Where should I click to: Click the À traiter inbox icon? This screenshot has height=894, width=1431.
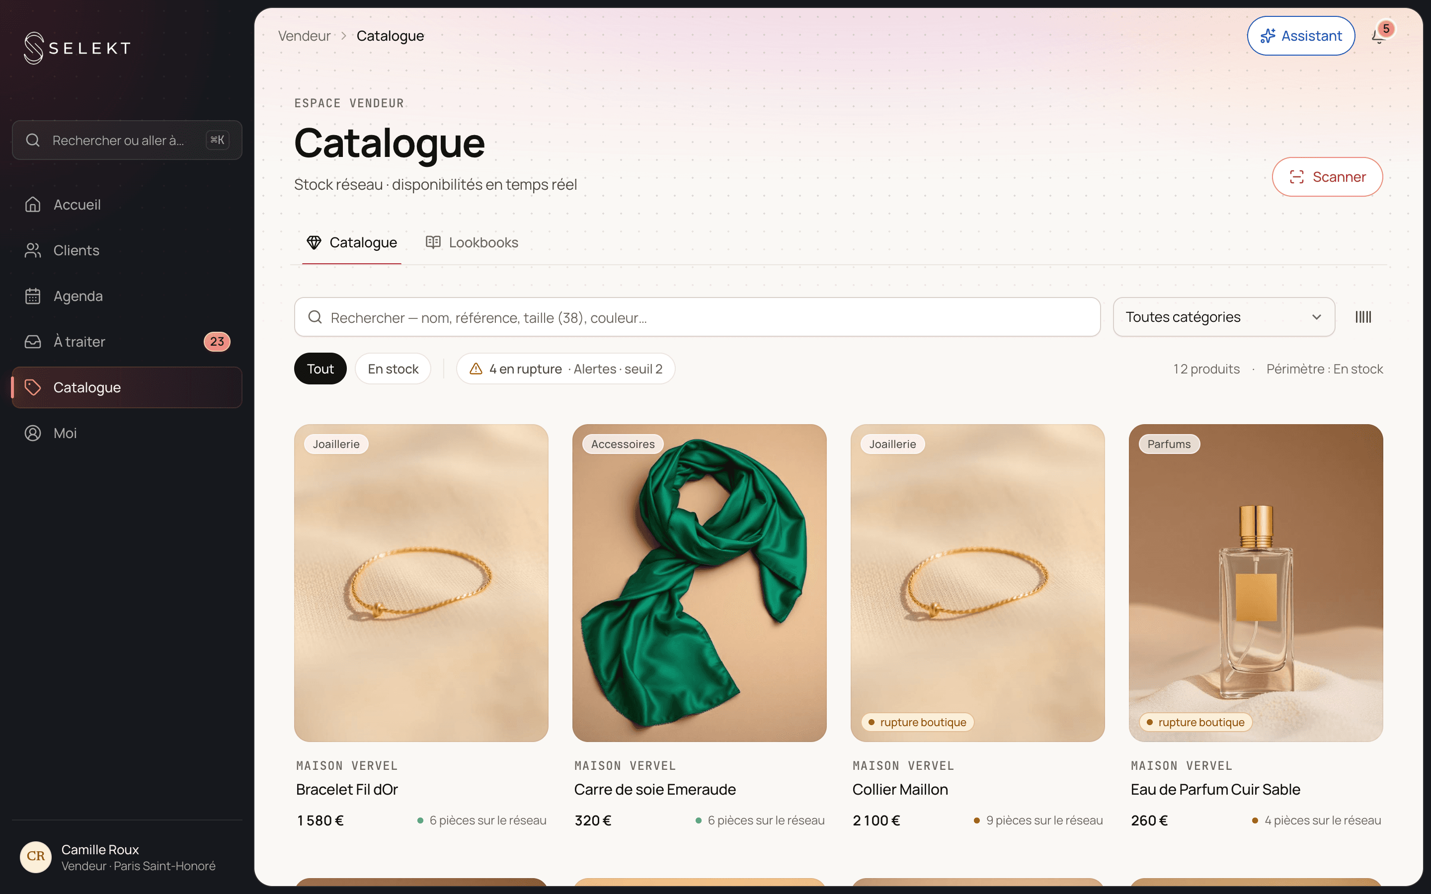pyautogui.click(x=33, y=342)
